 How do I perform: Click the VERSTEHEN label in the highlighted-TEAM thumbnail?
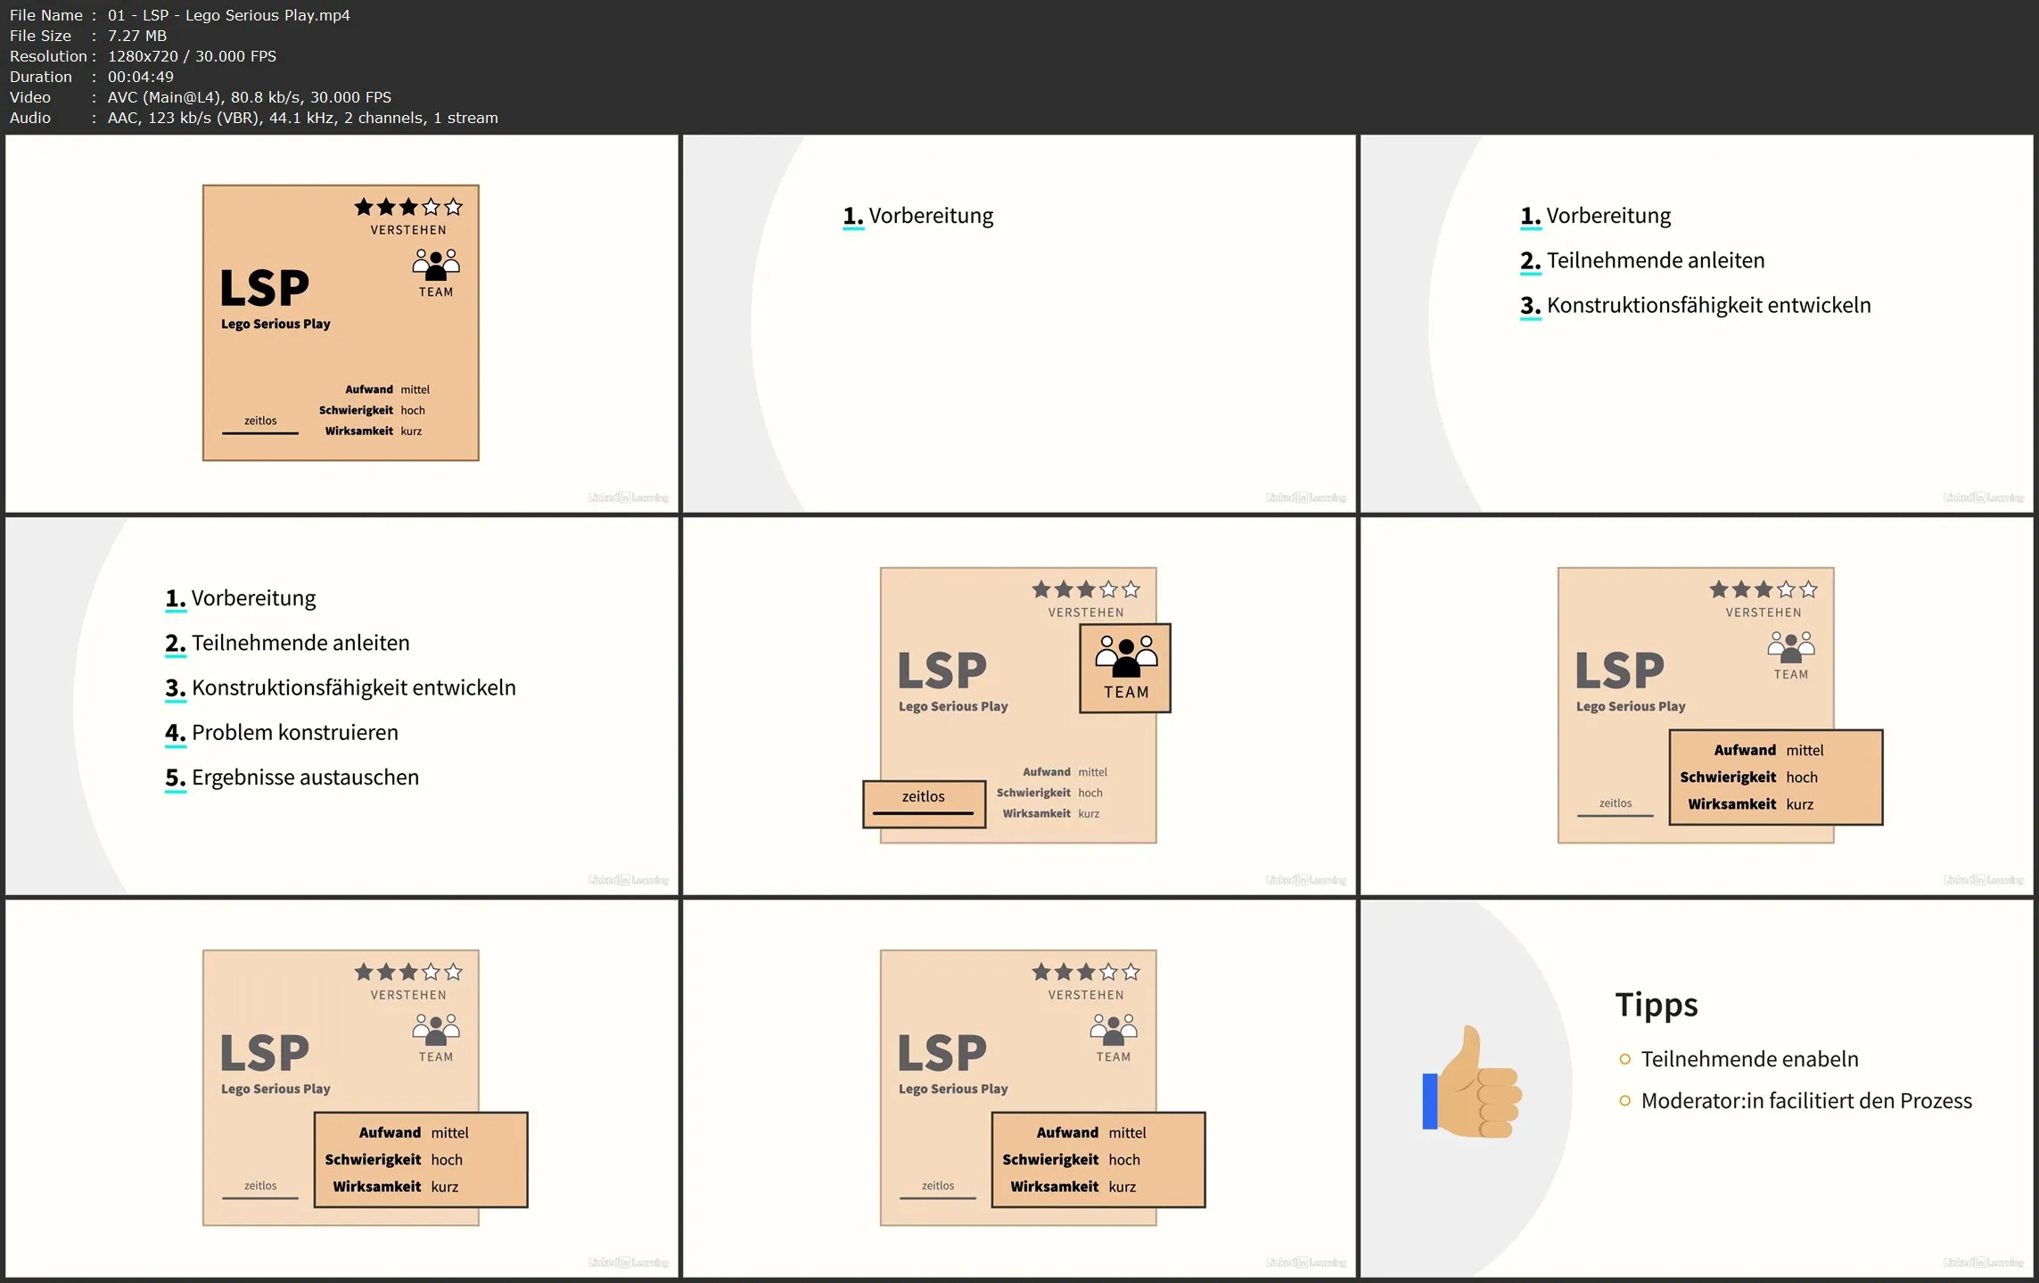[1085, 613]
